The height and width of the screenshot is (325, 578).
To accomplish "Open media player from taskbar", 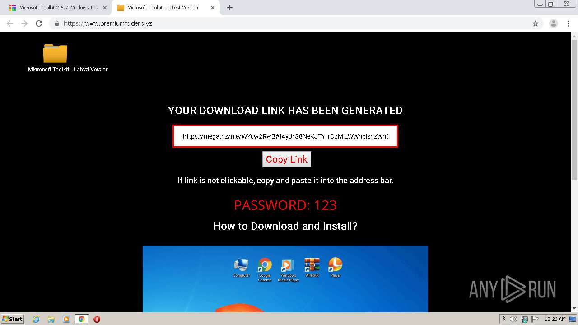I will (x=66, y=319).
